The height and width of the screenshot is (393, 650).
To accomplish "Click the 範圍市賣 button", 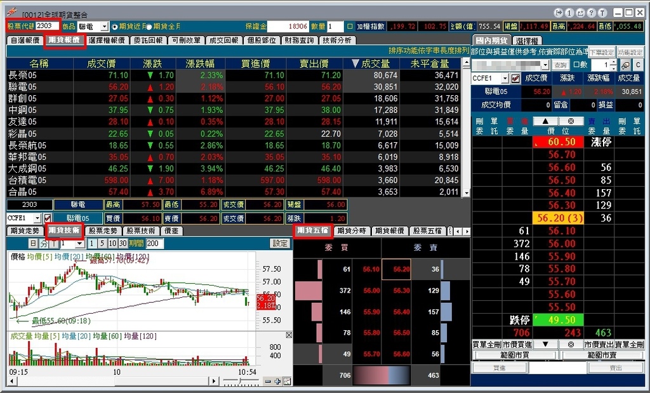I will click(x=602, y=355).
